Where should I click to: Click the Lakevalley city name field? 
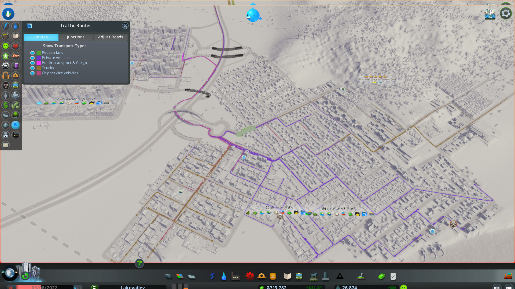133,287
